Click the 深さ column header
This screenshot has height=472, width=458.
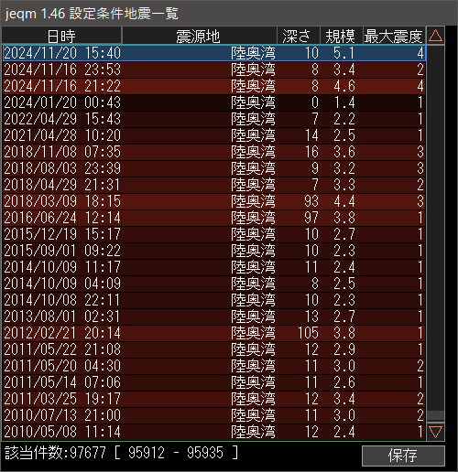[299, 36]
